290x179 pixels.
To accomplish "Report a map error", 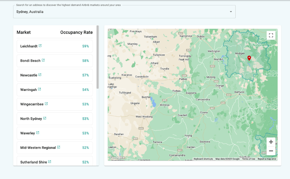I will tap(266, 159).
